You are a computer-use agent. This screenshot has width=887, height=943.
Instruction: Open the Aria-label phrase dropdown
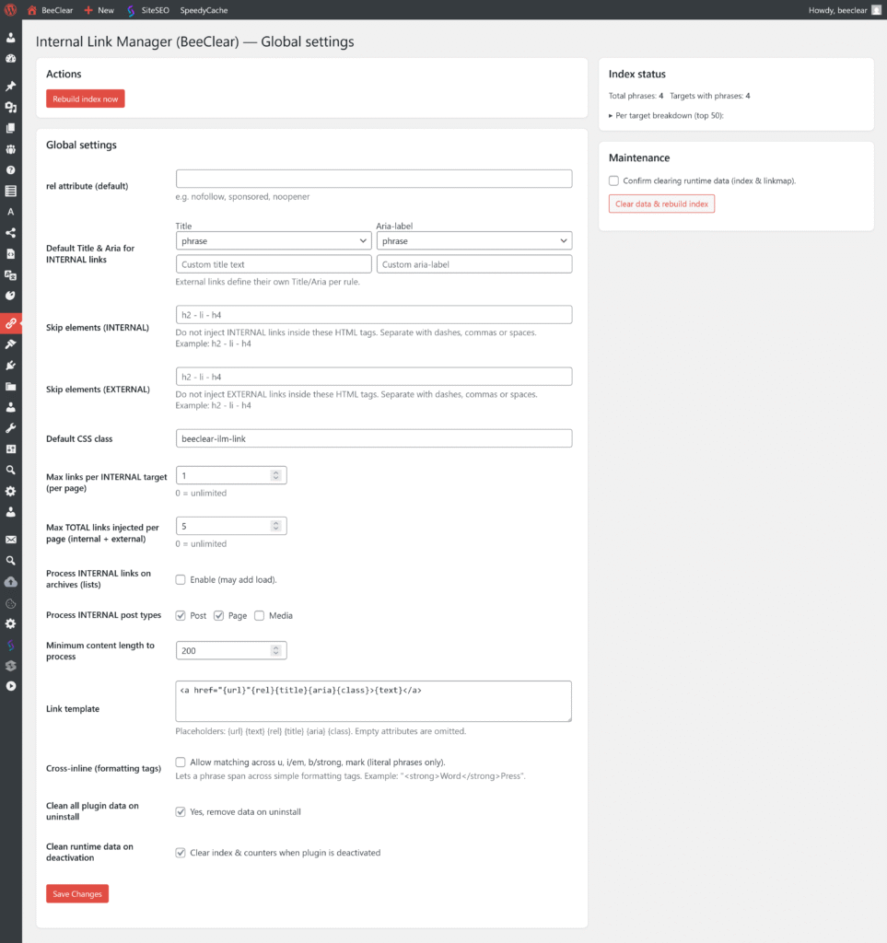473,241
